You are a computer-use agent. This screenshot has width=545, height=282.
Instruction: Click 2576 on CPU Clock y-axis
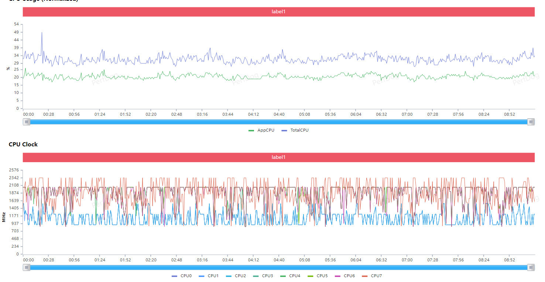point(14,170)
